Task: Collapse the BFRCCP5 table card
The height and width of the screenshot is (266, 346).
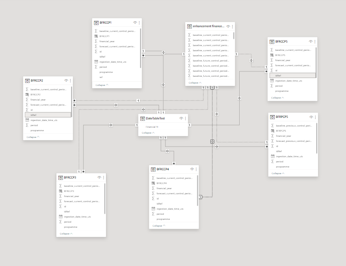Action: pyautogui.click(x=277, y=98)
